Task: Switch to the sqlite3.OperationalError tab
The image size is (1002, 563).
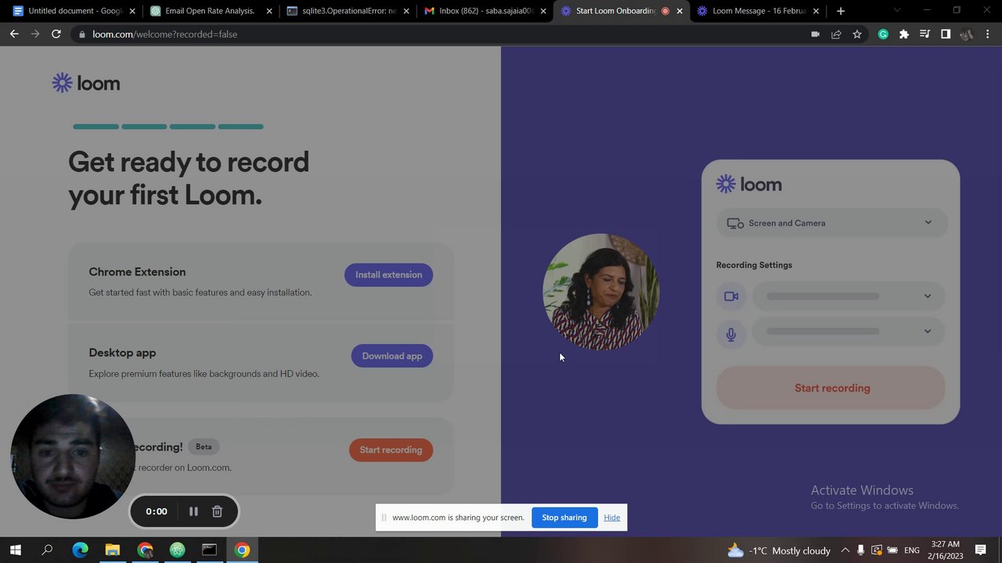Action: (348, 11)
